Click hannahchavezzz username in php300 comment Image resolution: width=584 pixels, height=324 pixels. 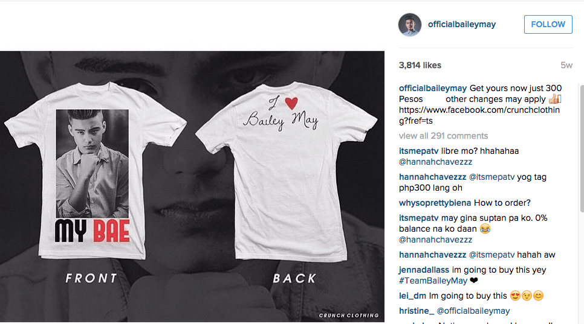coord(432,177)
